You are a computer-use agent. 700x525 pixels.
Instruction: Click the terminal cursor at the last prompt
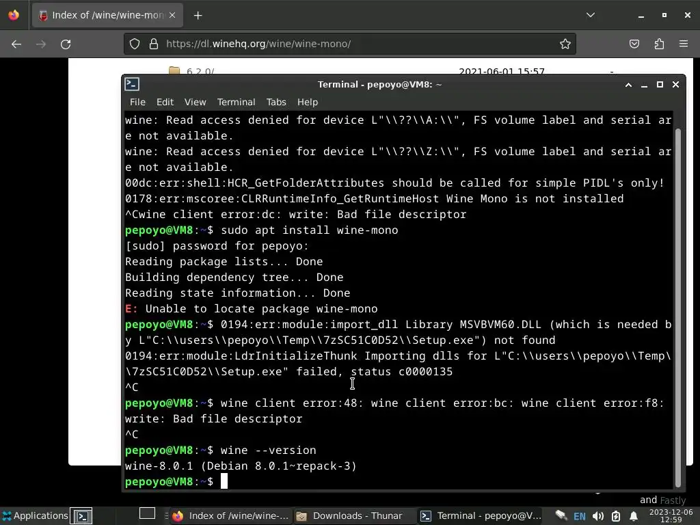(x=224, y=481)
